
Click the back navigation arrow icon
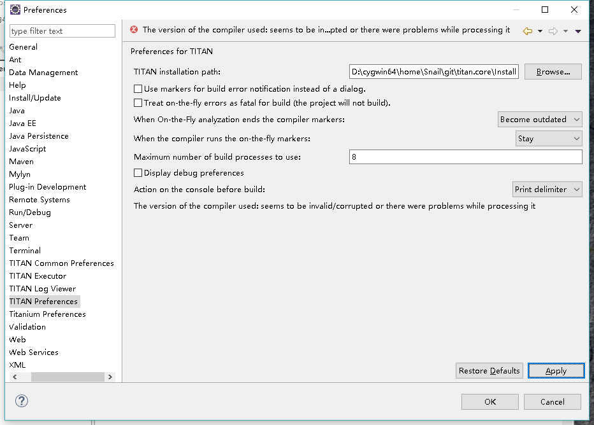pos(528,31)
